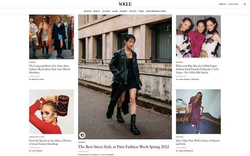Open Best Street Style Spring 2022 headline
The height and width of the screenshot is (156, 250).
123,147
